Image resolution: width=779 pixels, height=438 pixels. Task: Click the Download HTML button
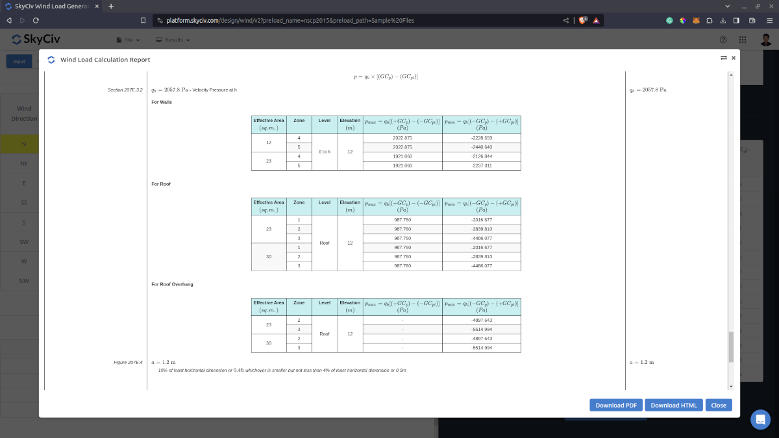click(674, 405)
